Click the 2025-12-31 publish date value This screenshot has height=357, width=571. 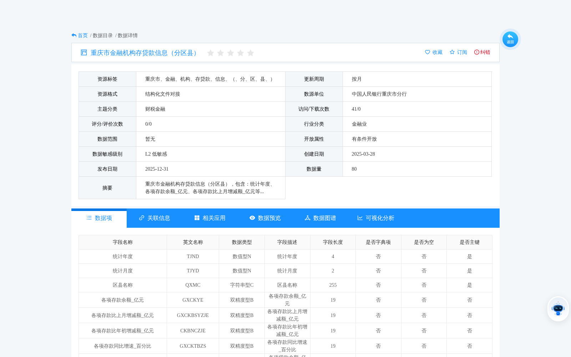tap(157, 169)
